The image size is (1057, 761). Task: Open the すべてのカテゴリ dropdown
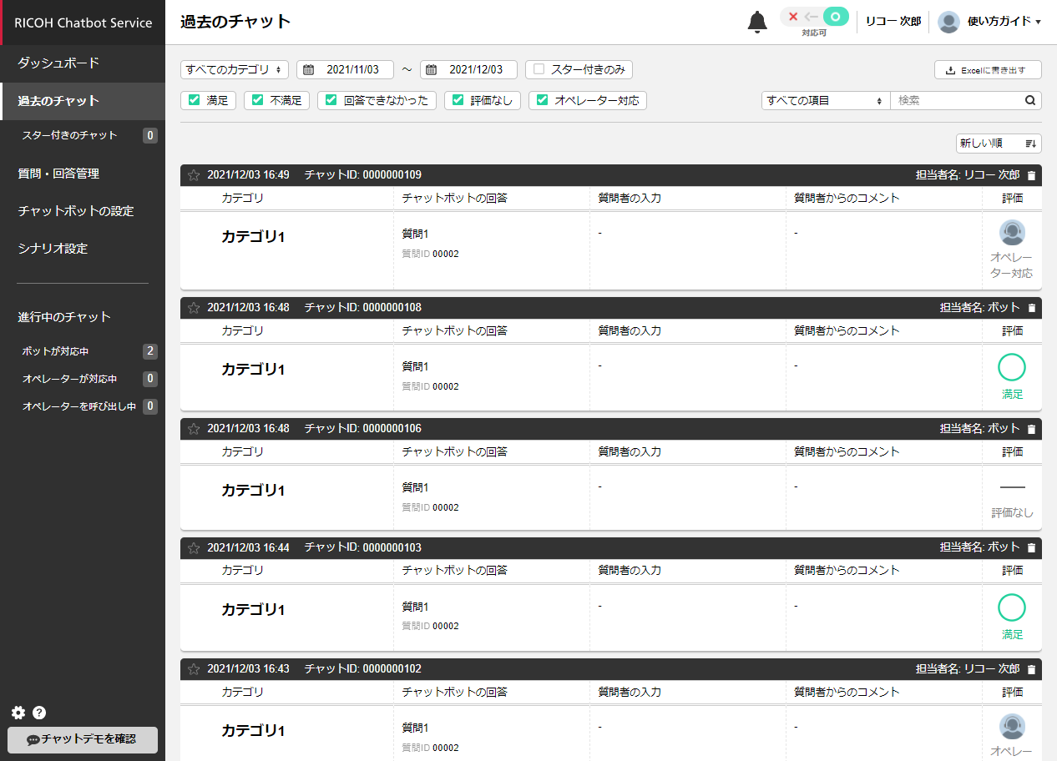tap(234, 70)
